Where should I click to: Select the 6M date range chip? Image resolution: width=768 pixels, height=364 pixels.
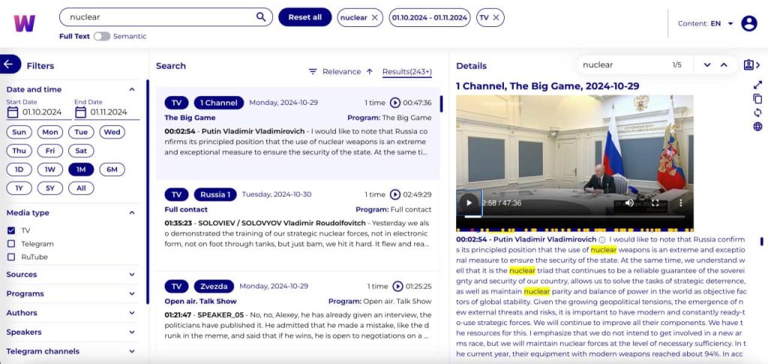(112, 170)
